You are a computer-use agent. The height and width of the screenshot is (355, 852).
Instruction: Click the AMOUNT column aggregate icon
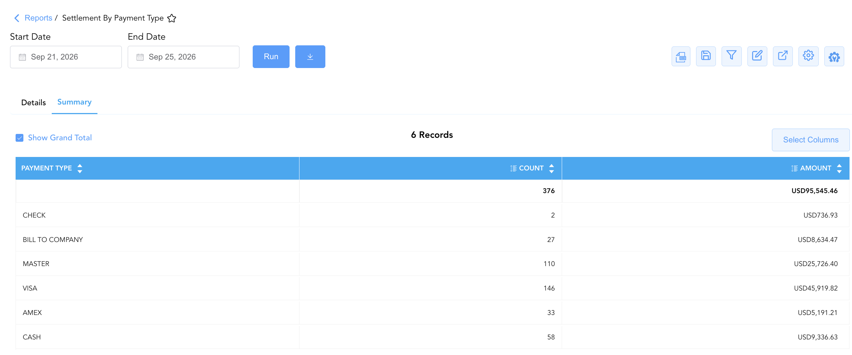[x=795, y=168]
